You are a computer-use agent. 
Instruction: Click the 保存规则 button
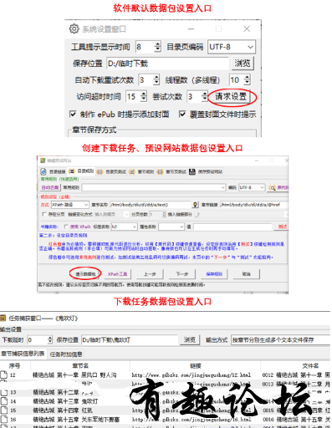(214, 274)
